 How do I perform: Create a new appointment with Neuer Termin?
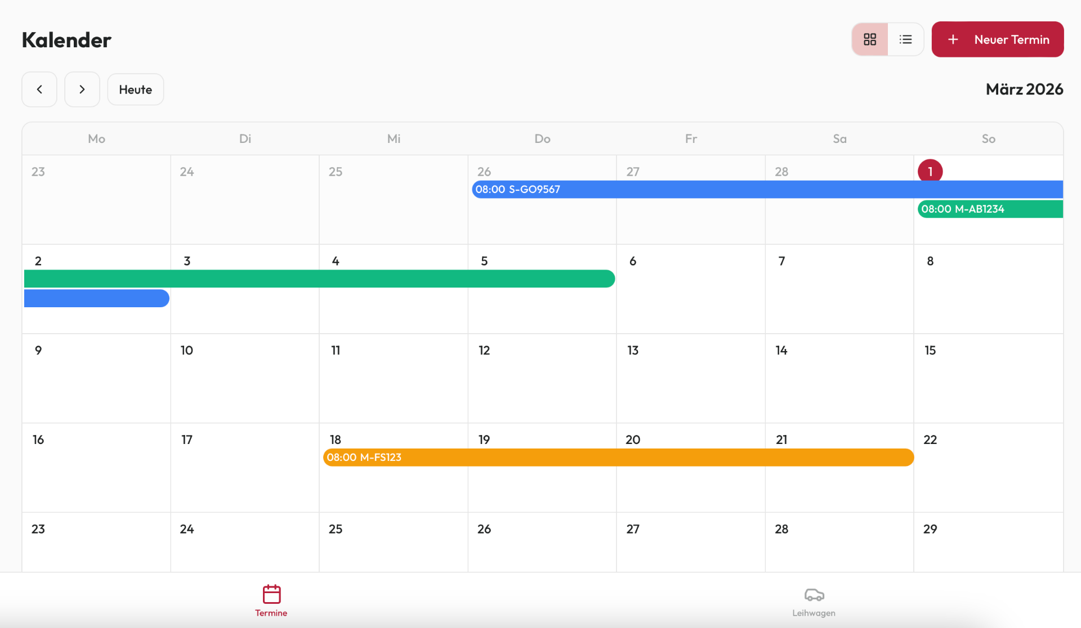click(x=998, y=39)
